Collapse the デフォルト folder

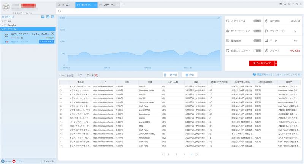[2, 29]
